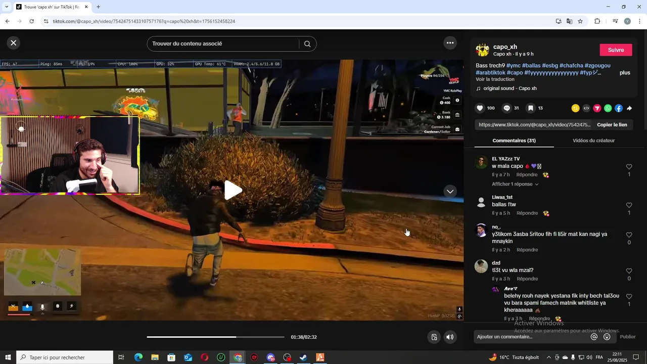Screen dimensions: 647x364
Task: Open the embed code icon
Action: [x=586, y=108]
